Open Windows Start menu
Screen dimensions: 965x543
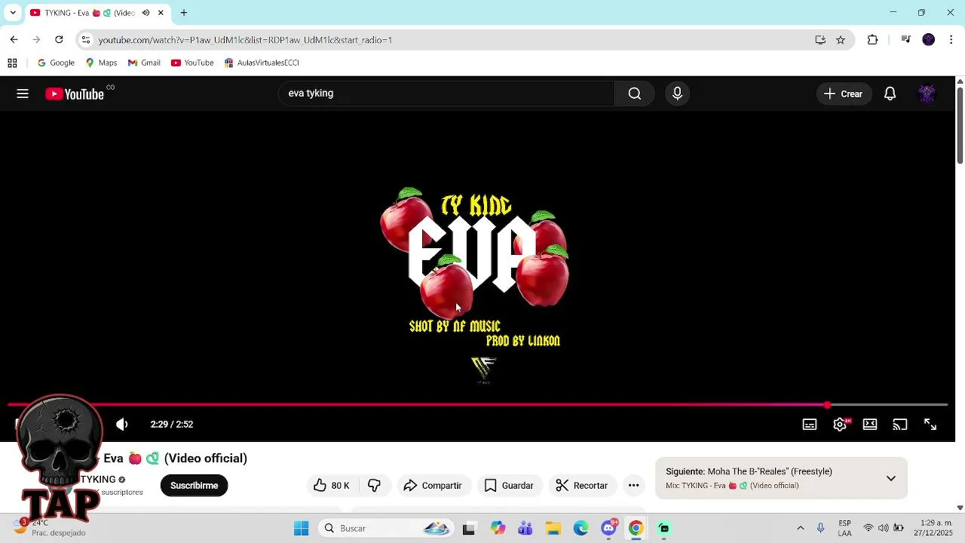point(301,528)
